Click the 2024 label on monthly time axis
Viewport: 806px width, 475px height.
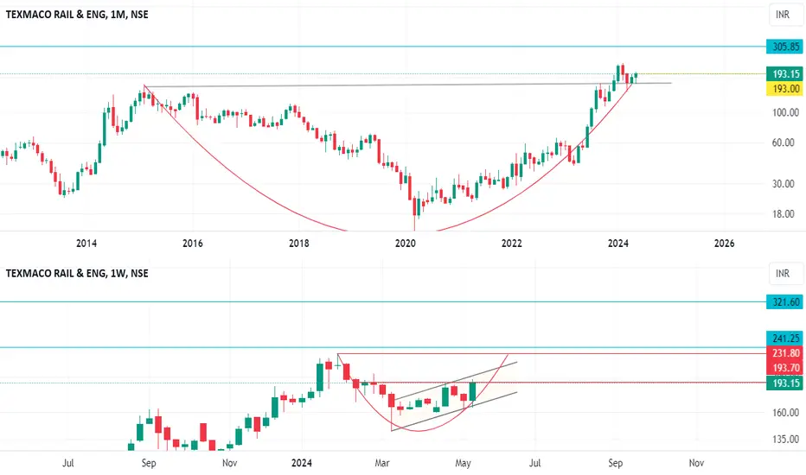(617, 244)
